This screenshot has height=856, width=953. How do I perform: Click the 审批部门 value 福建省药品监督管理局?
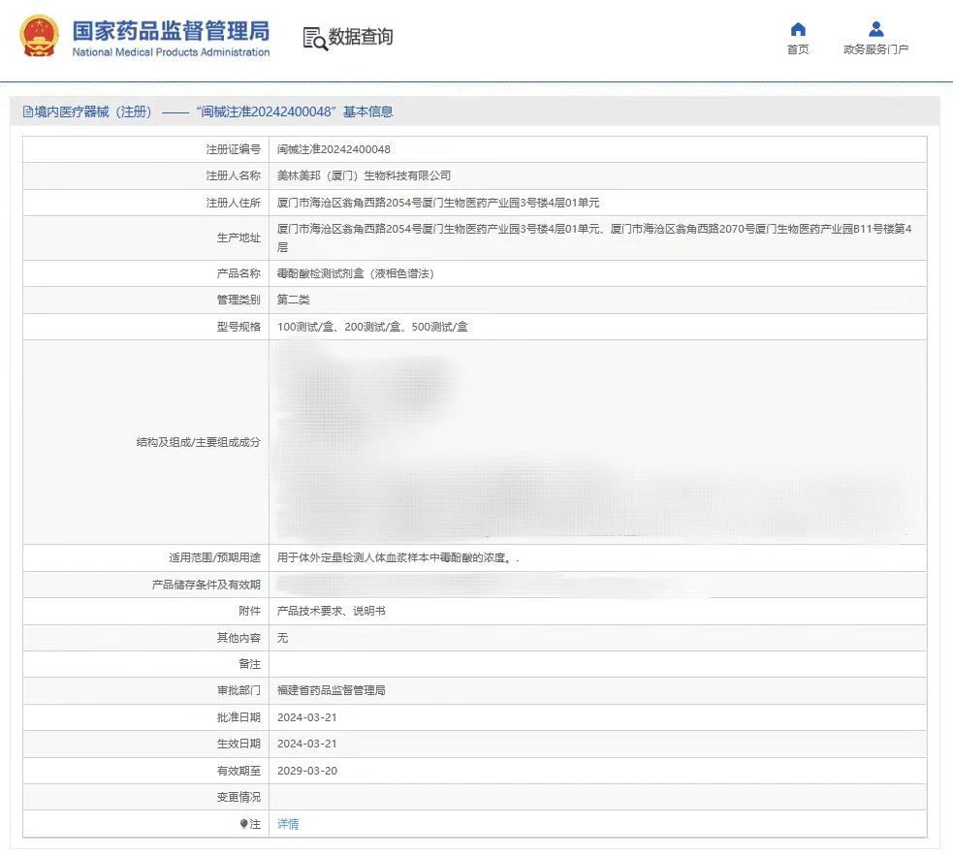(x=331, y=690)
